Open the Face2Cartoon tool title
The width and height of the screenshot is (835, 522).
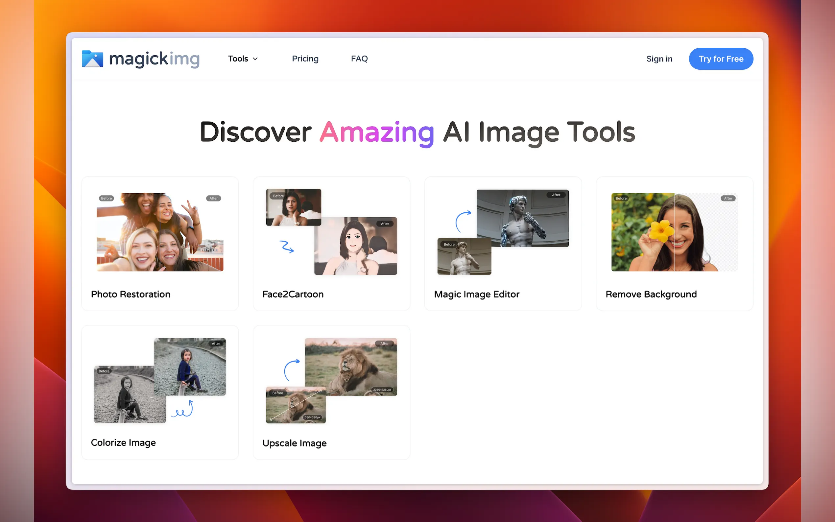293,294
